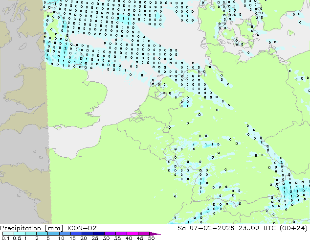Image resolution: width=310 pixels, height=240 pixels.
Task: Pick the 15–20 mm legend color box
Action: click(76, 234)
